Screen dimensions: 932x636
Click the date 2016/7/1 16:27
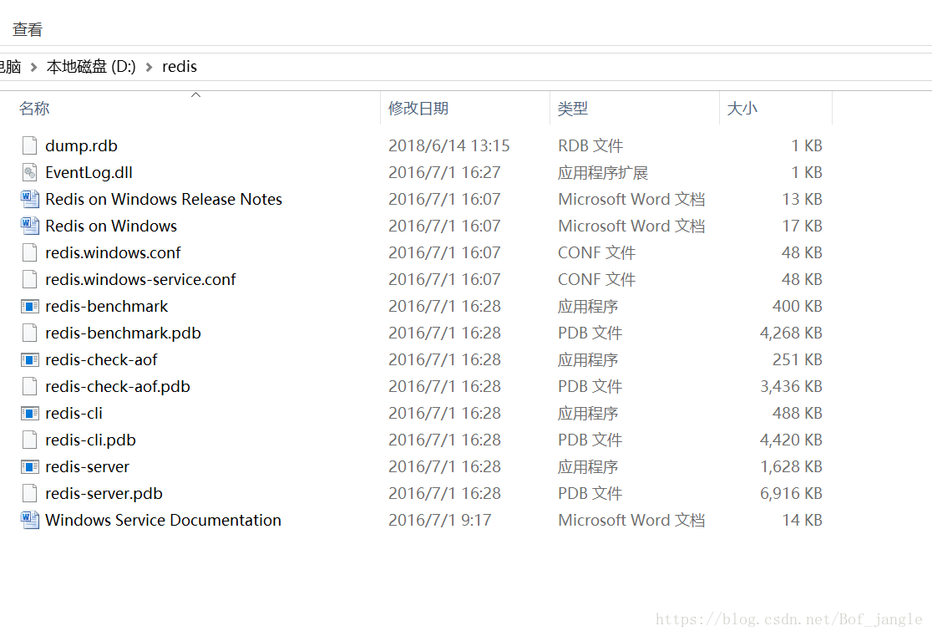pos(444,172)
